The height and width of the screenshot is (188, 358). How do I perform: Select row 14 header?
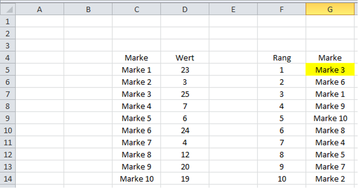[8, 179]
